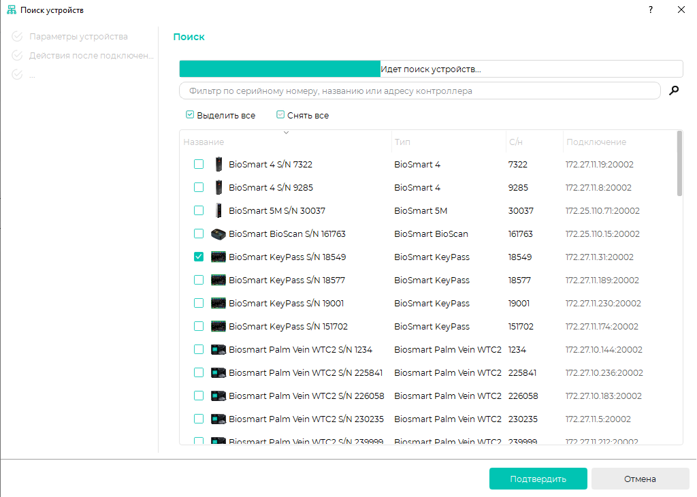Confirm with the Подтвердить button
697x497 pixels.
tap(538, 479)
